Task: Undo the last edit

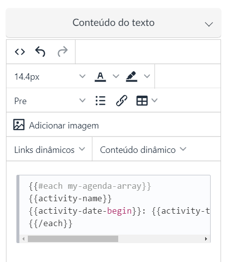Action: [40, 52]
